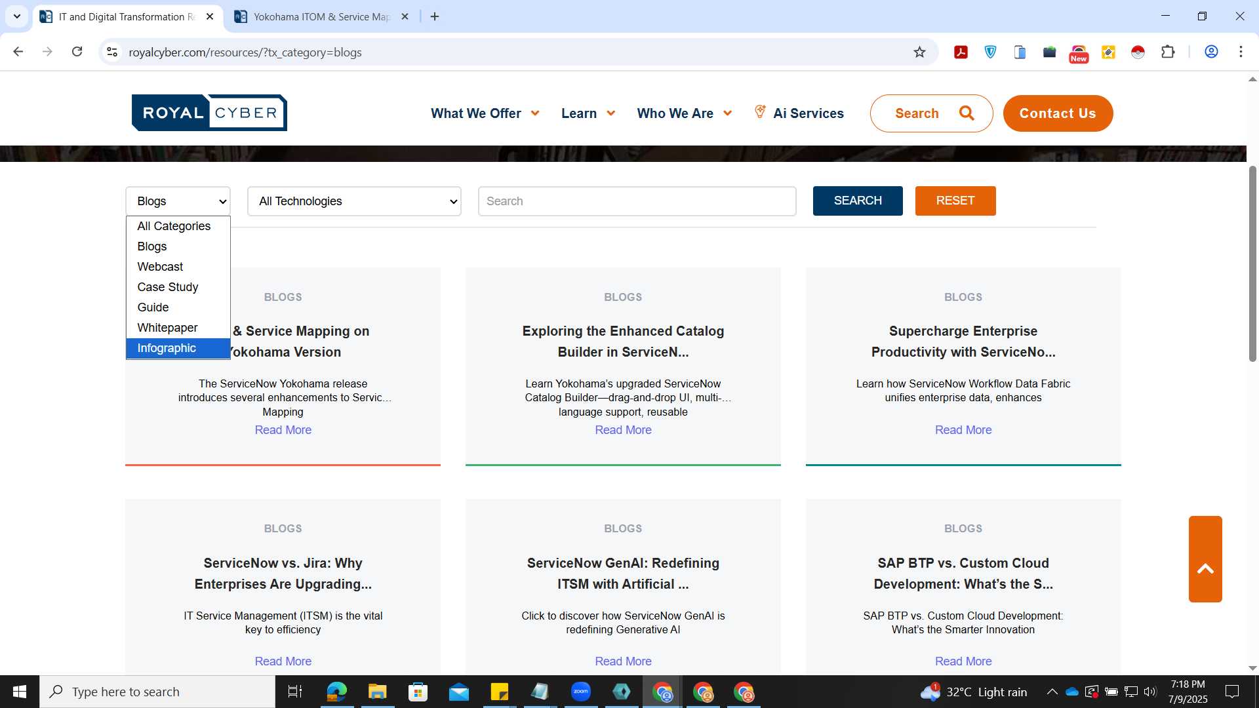Viewport: 1259px width, 708px height.
Task: Read More on Service Mapping Yokohama blog
Action: (x=283, y=430)
